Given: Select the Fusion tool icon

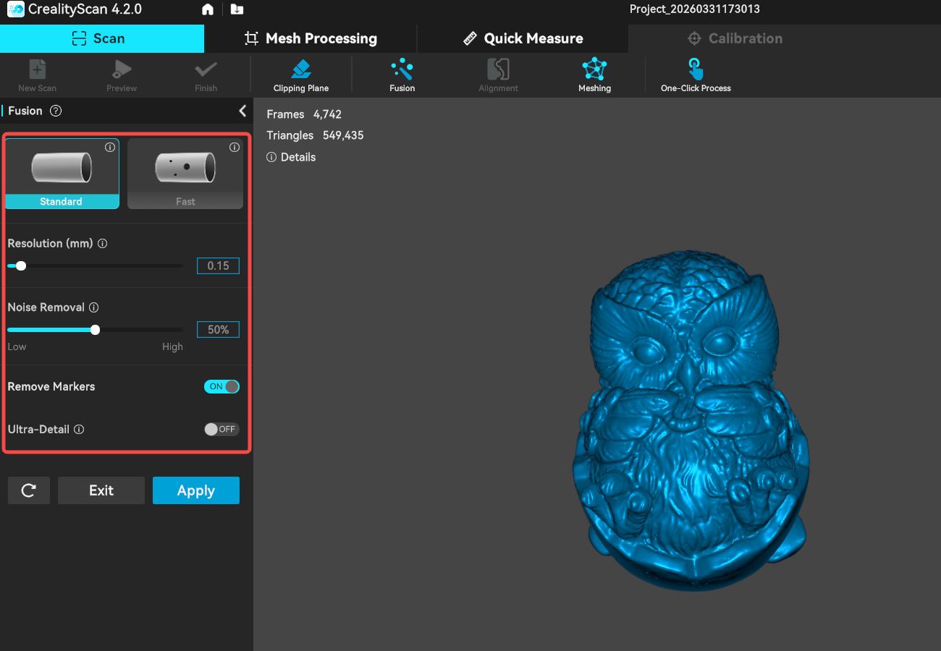Looking at the screenshot, I should [x=402, y=70].
